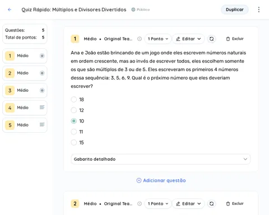
Task: Click the text-answer icon on sidebar item 4
Action: [x=42, y=107]
